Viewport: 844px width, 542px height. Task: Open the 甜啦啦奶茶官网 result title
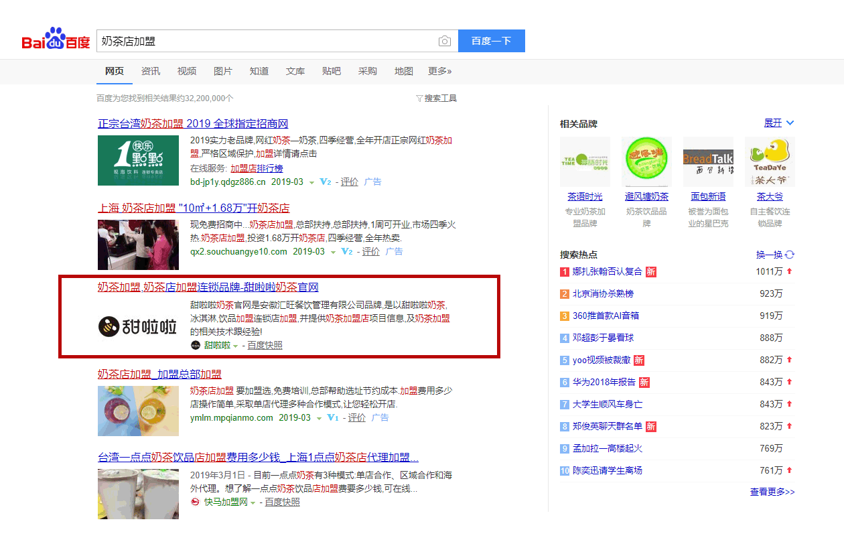pyautogui.click(x=208, y=287)
